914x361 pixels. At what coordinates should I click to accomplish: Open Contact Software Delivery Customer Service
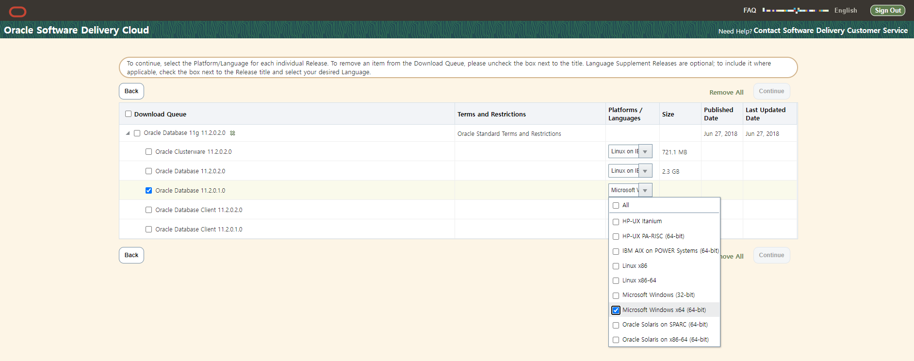(831, 31)
